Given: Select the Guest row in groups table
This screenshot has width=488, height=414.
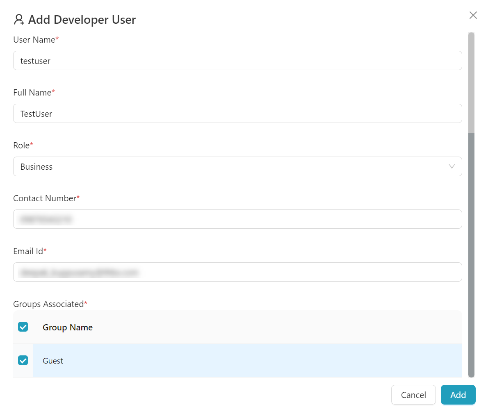Looking at the screenshot, I should pyautogui.click(x=246, y=361).
